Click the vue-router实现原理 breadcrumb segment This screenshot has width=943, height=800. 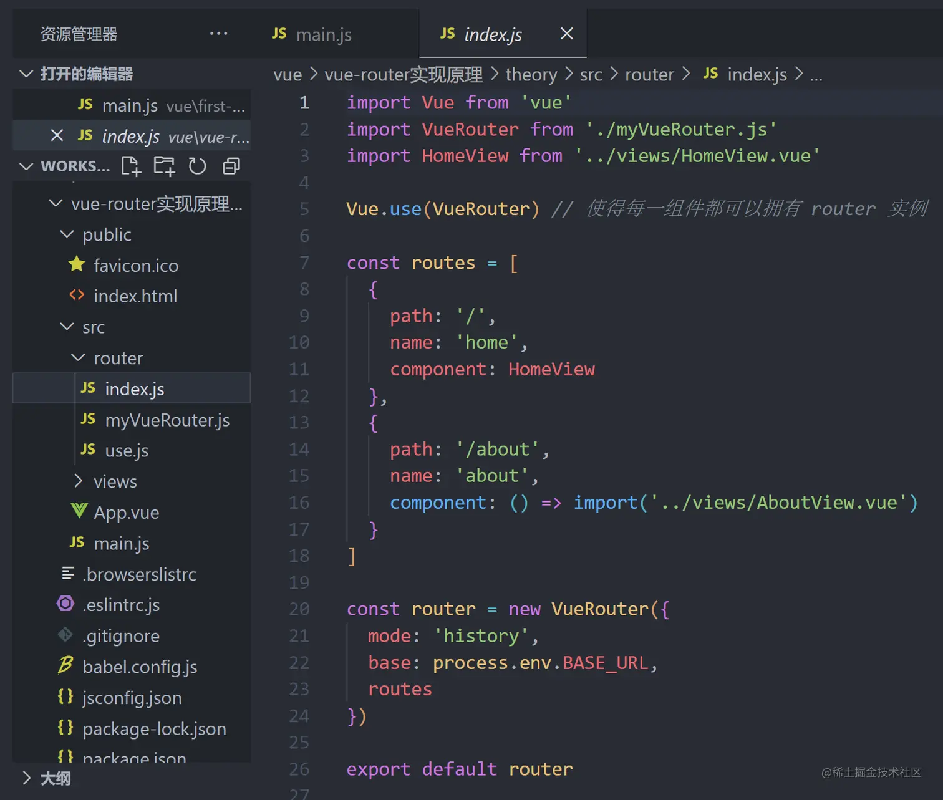[404, 75]
